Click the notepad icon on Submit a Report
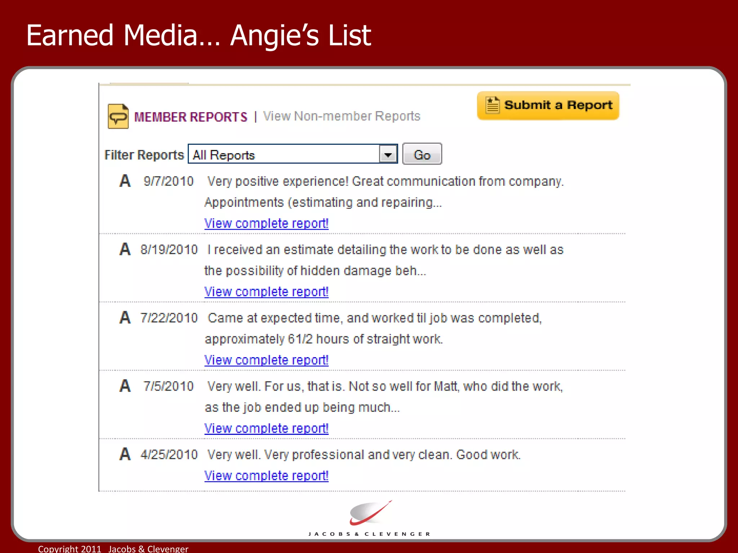Screen dimensions: 738x553 click(492, 105)
